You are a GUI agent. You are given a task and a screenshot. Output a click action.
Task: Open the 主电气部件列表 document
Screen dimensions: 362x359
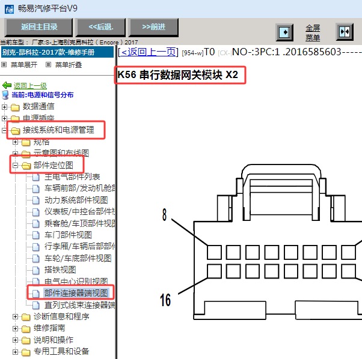[x=72, y=177]
